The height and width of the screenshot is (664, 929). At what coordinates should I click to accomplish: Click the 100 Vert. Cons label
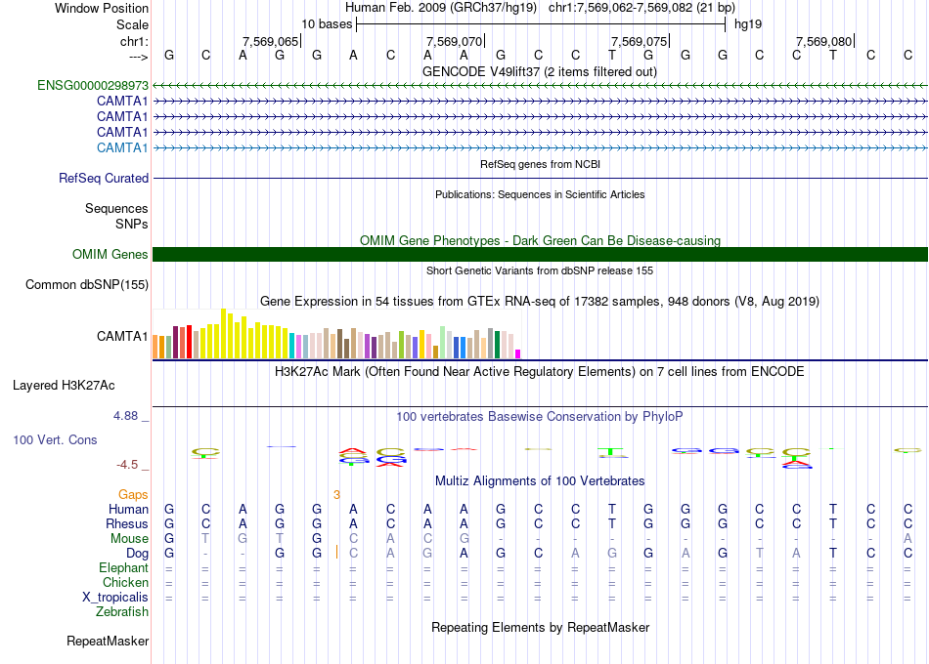[x=55, y=440]
